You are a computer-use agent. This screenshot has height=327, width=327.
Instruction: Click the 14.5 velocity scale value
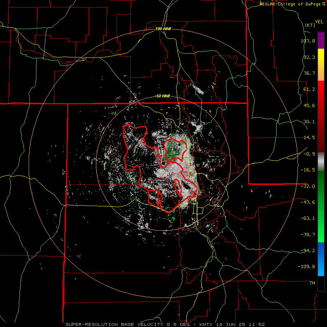[x=309, y=138]
